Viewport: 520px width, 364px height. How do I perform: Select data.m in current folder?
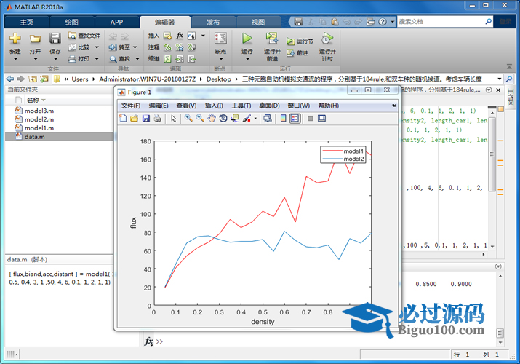click(60, 136)
